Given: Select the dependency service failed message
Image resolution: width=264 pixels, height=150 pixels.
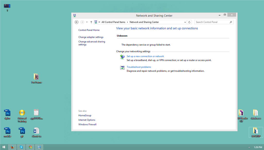Looking at the screenshot, I should click(x=146, y=45).
